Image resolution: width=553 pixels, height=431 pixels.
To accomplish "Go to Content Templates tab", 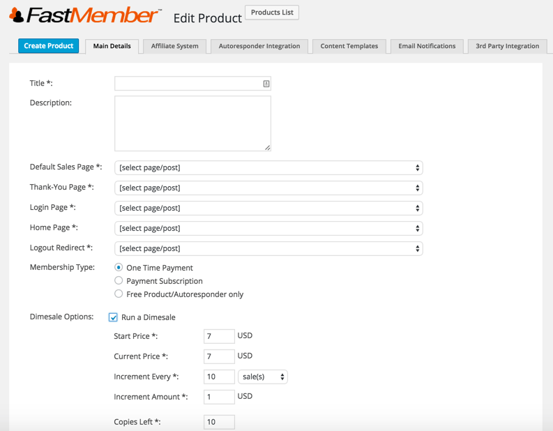I will pos(349,46).
